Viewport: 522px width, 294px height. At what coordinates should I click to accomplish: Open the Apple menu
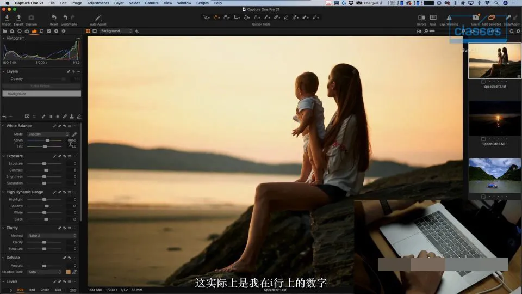click(x=7, y=3)
